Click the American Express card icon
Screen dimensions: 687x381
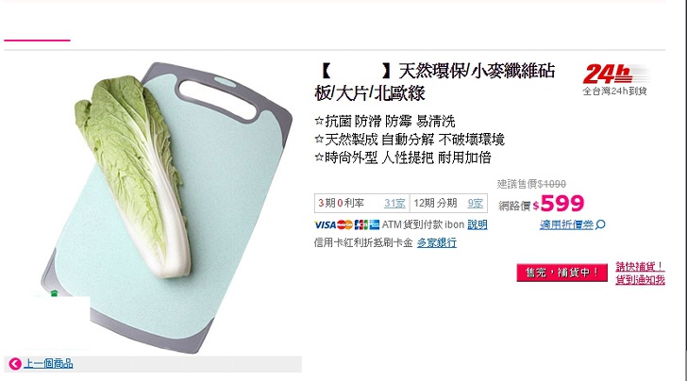coord(374,225)
